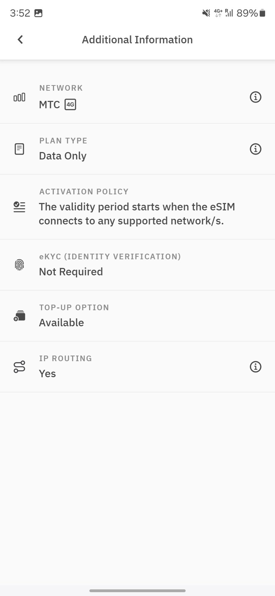The image size is (275, 596).
Task: Tap the IP Routing Yes value
Action: [47, 374]
